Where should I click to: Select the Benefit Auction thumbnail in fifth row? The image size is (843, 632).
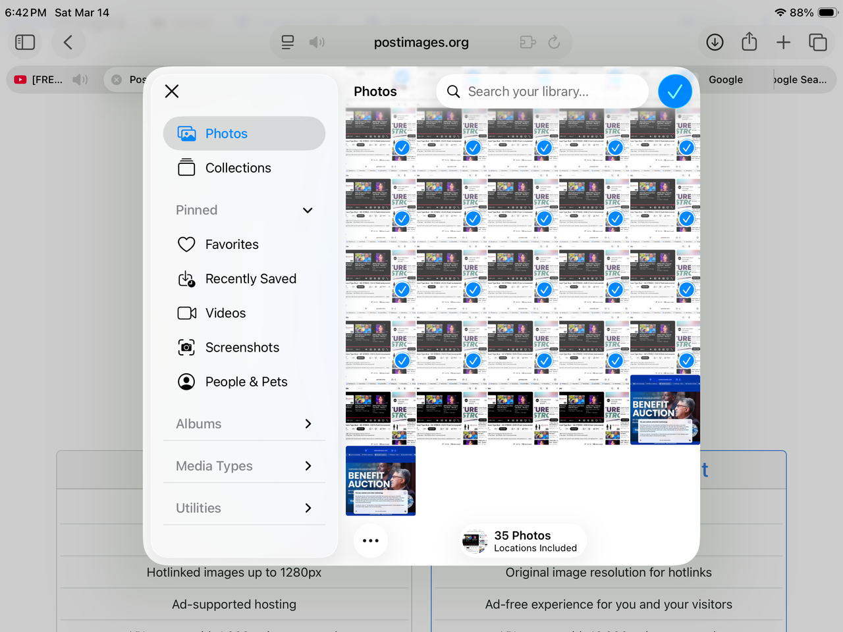[x=665, y=410]
